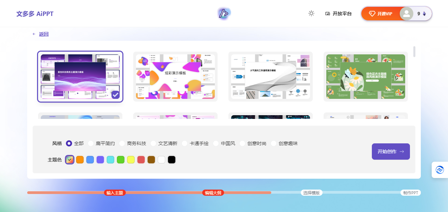448x212 pixels.
Task: Open the user avatar profile icon
Action: pyautogui.click(x=406, y=14)
